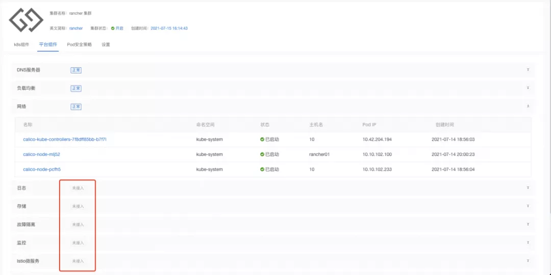Click the 命名空间 column header
551x275 pixels.
tap(205, 125)
